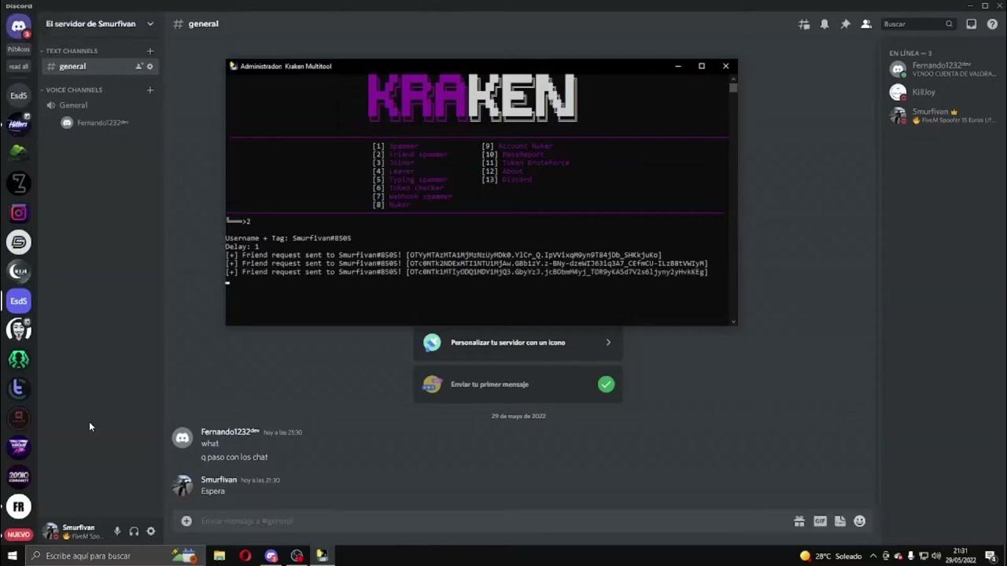Open gift icon in message bar
The width and height of the screenshot is (1007, 566).
pos(799,521)
